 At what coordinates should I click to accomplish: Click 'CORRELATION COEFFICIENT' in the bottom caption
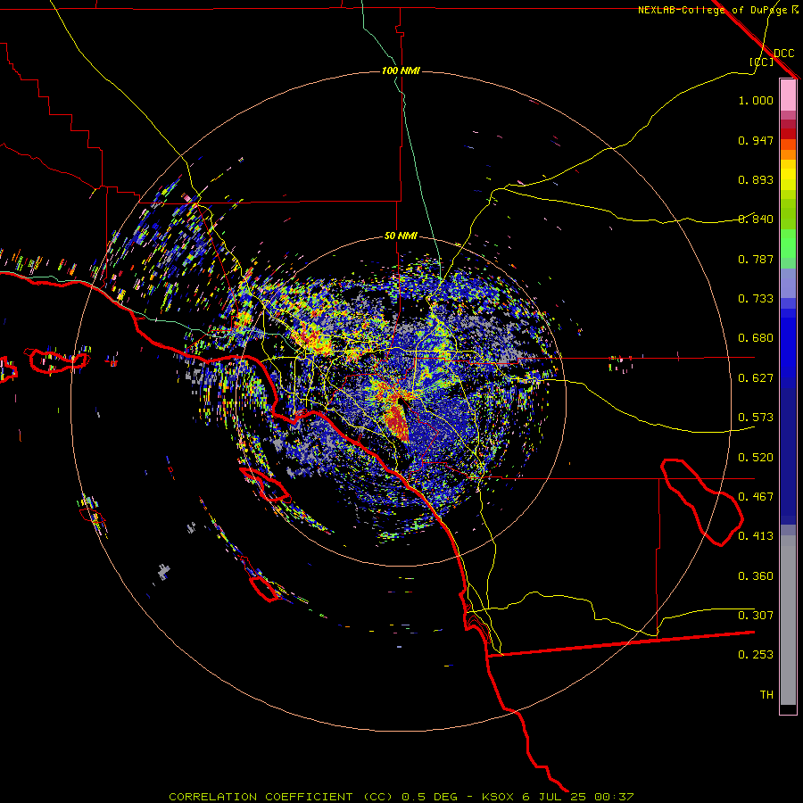(261, 797)
